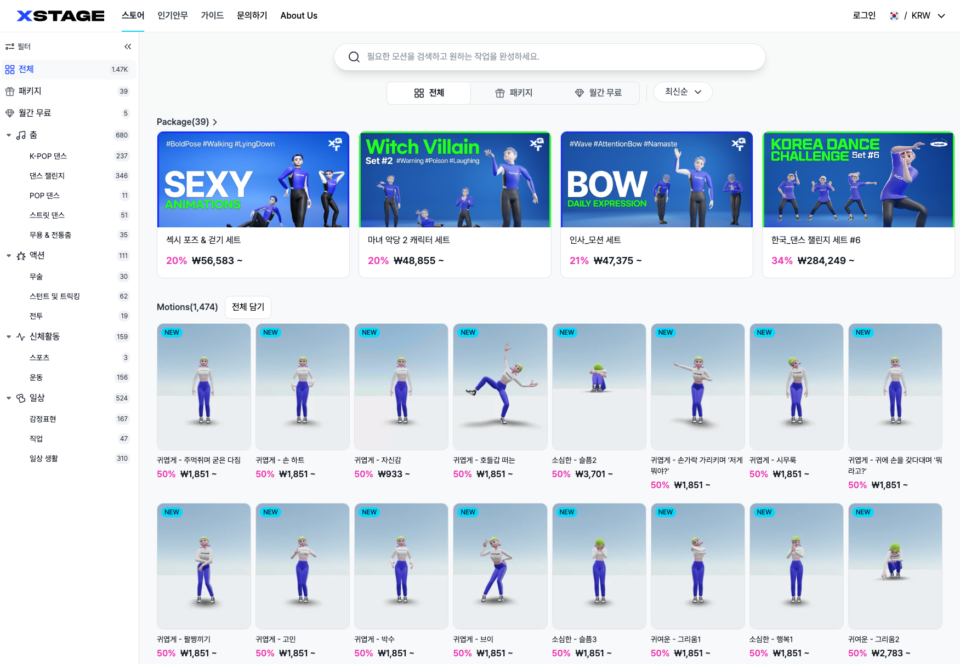This screenshot has height=664, width=960.
Task: Open Korea Dance Challenge Set #6 thumbnail
Action: [x=859, y=180]
